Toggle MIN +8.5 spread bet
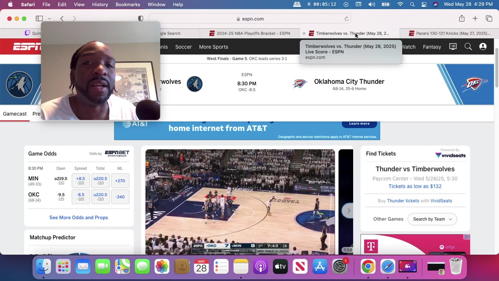The image size is (499, 281). (x=81, y=181)
